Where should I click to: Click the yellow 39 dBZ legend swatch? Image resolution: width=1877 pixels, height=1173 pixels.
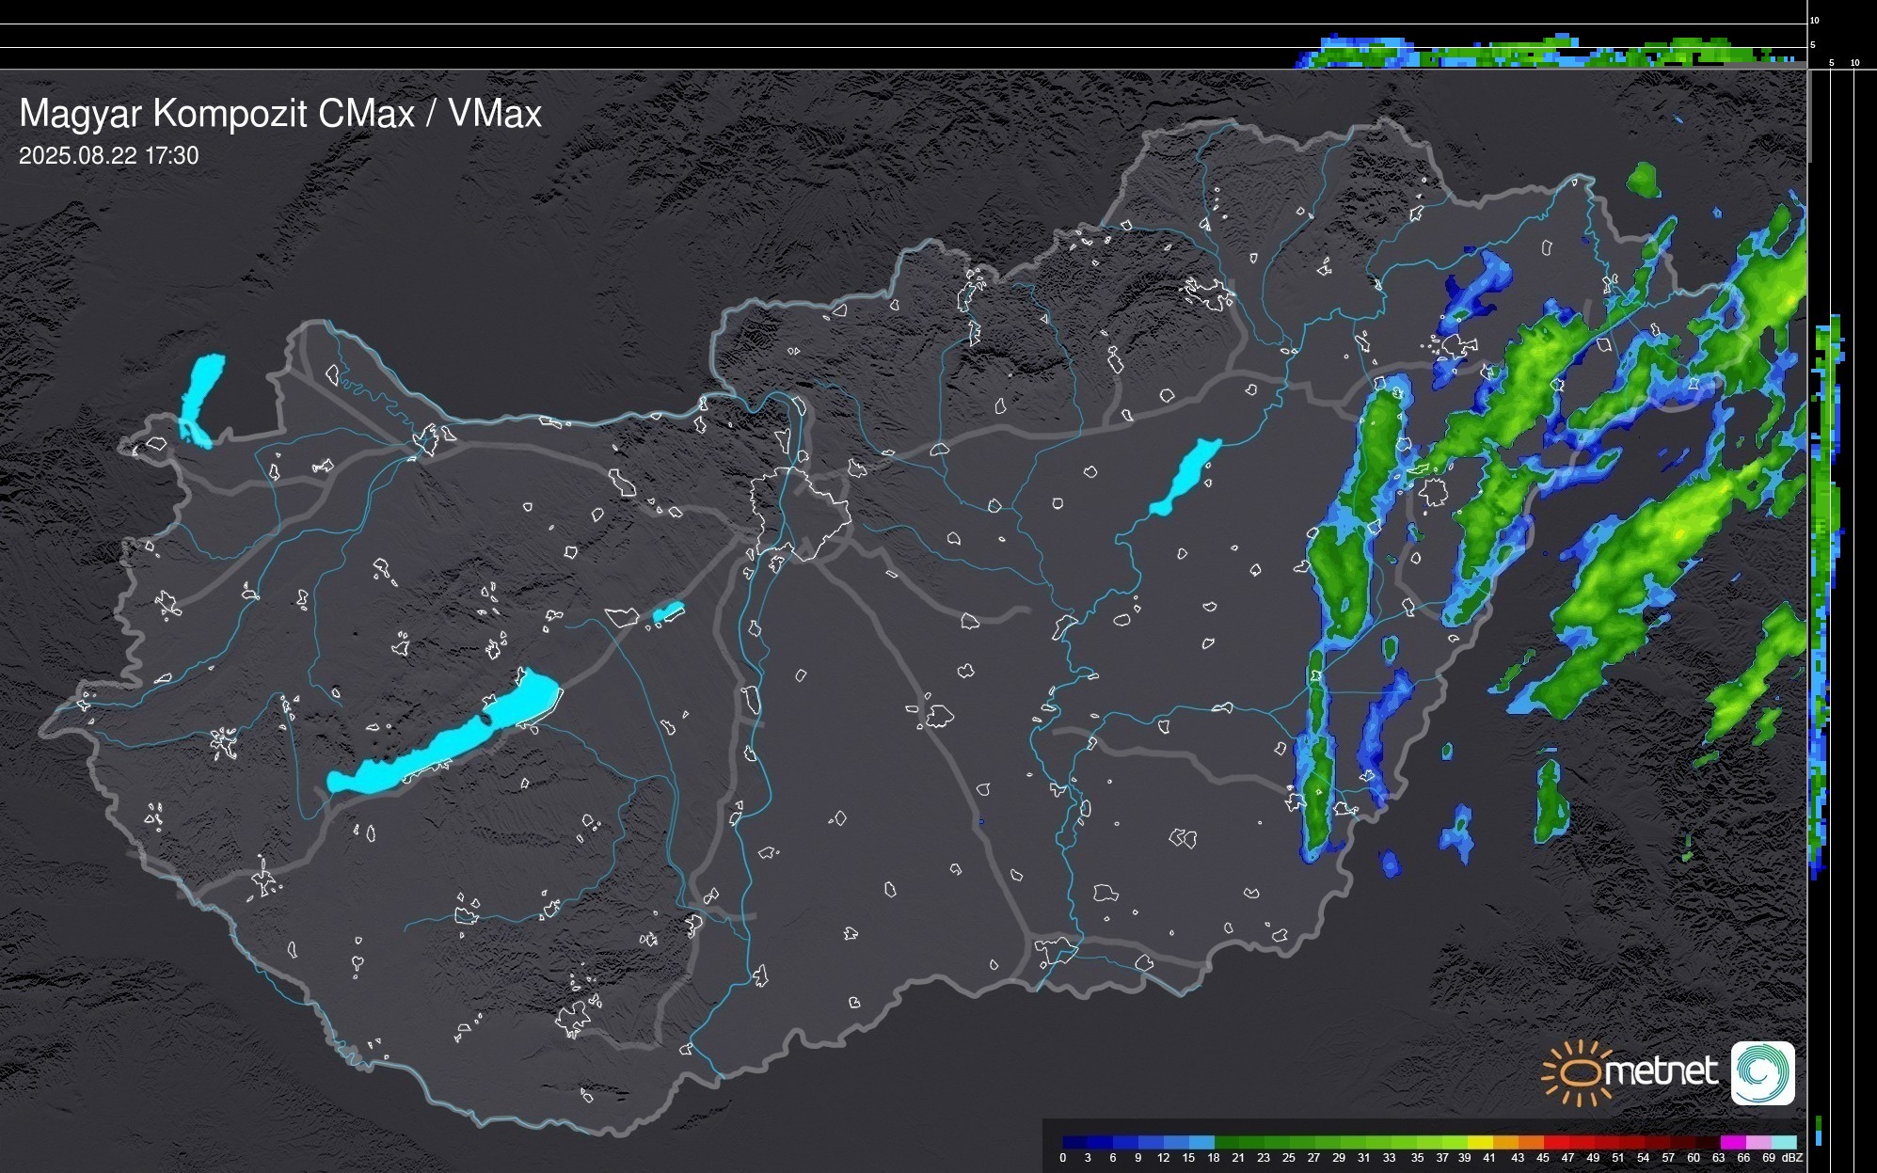click(1479, 1142)
